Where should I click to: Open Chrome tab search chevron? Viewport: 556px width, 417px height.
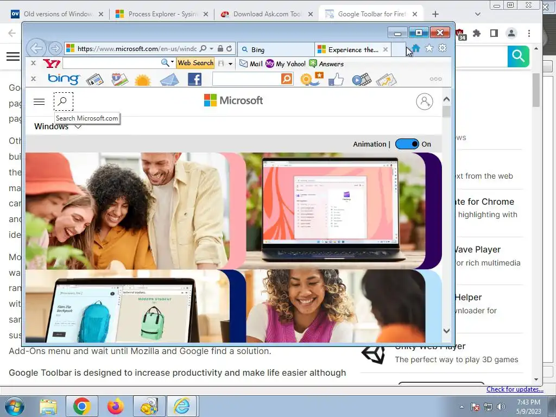coord(478,14)
